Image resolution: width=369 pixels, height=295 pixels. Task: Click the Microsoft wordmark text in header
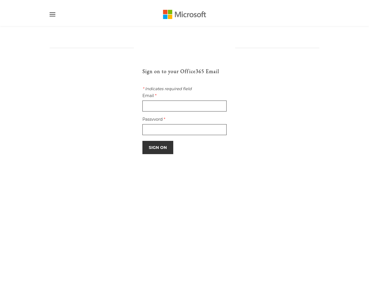tap(190, 14)
